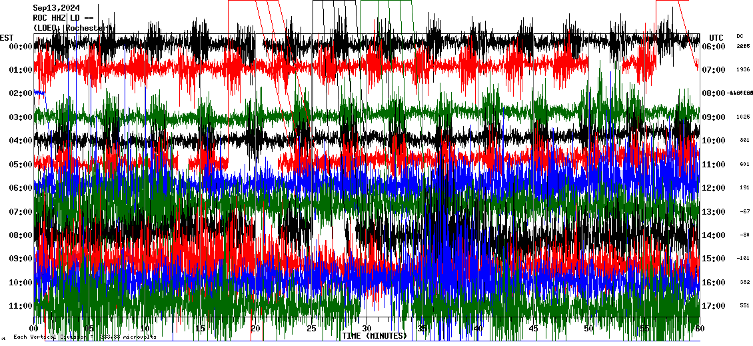
Task: Click the 06:00 UTC row label
Action: pos(716,47)
